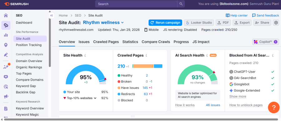Open the Statistics tab
Screen dimensions: 281x121
130,42
